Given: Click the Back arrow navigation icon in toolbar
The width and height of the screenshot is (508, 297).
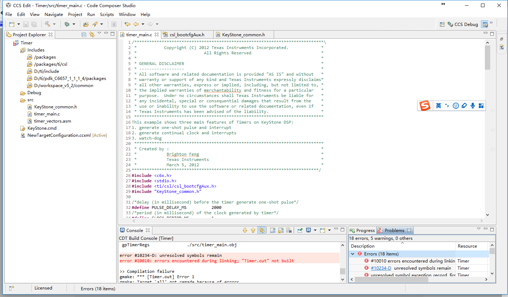Looking at the screenshot, I should click(136, 24).
